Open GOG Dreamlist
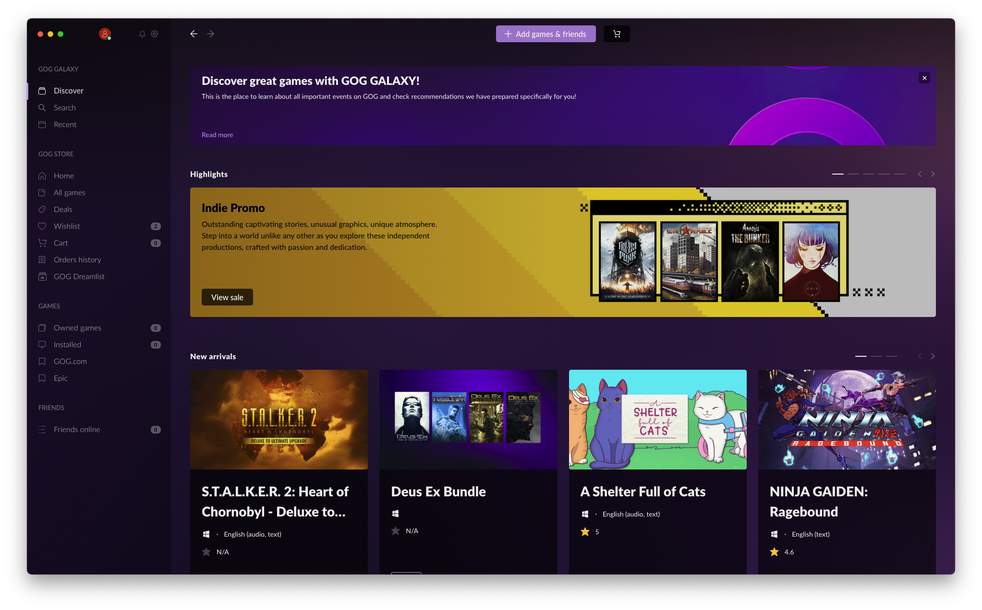Image resolution: width=982 pixels, height=610 pixels. click(x=99, y=276)
